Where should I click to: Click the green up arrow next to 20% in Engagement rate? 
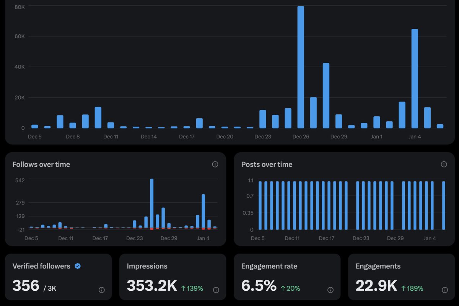point(283,288)
